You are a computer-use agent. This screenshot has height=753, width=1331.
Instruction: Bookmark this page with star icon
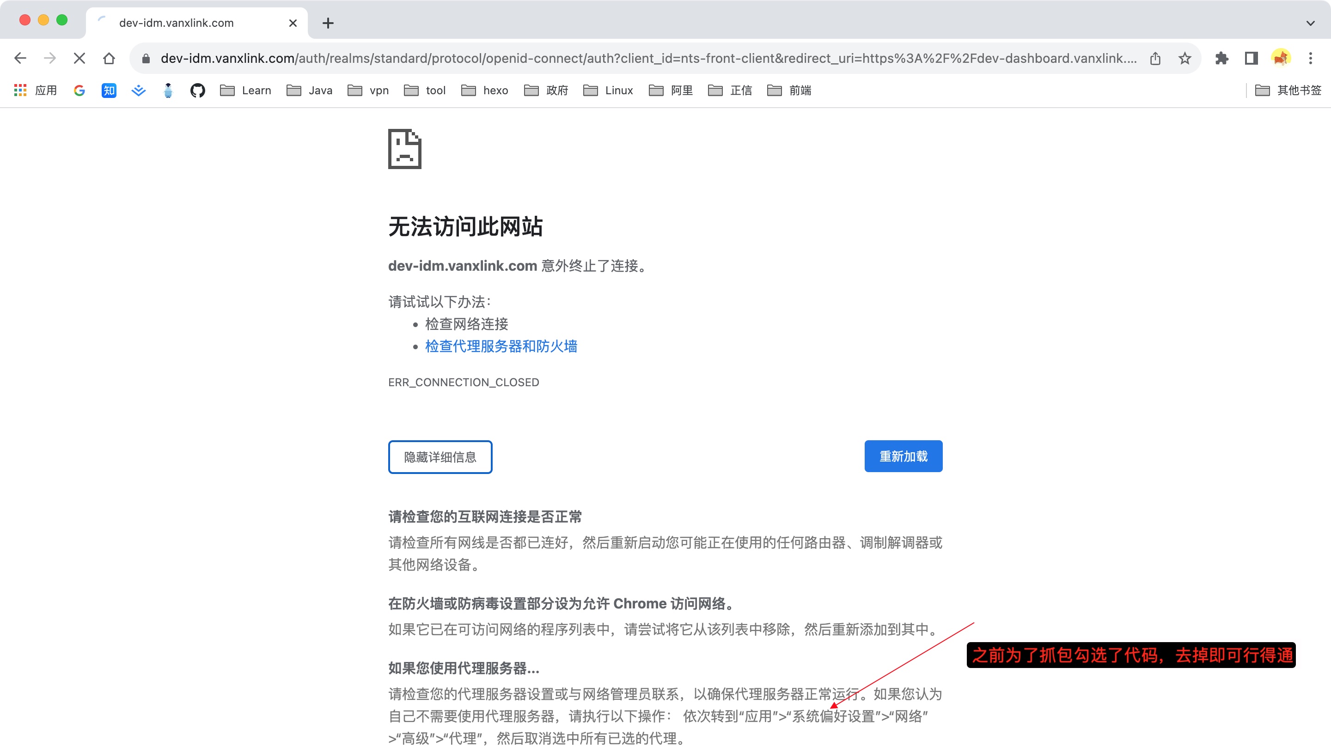click(1184, 59)
